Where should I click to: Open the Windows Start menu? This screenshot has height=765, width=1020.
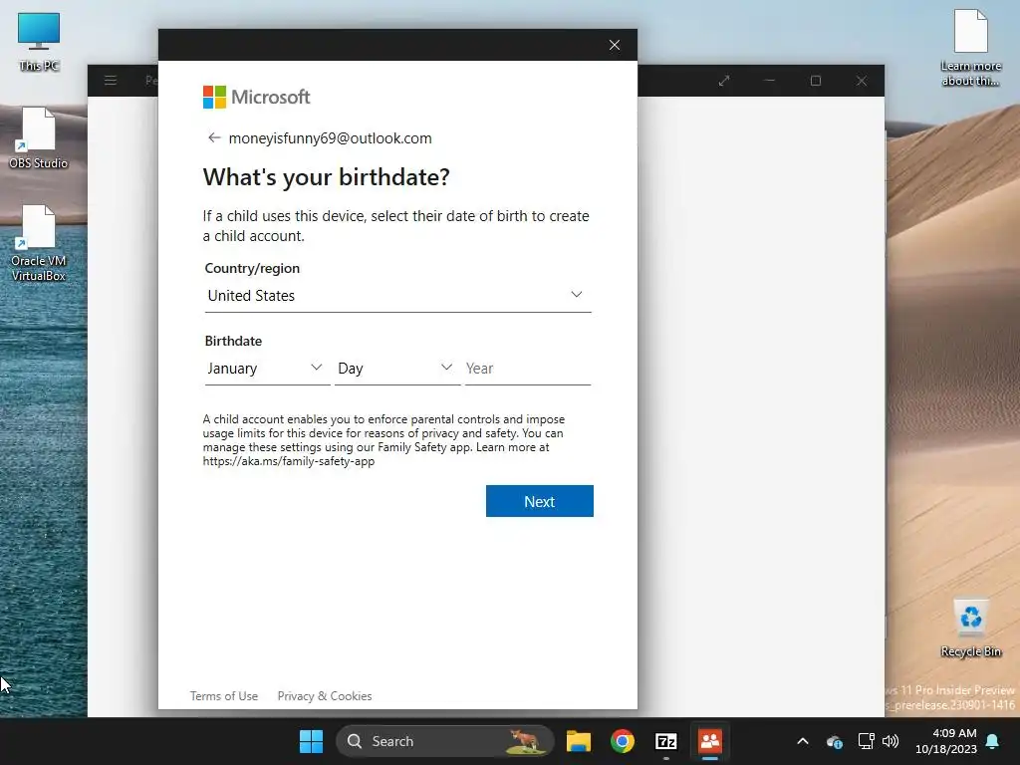pos(311,741)
